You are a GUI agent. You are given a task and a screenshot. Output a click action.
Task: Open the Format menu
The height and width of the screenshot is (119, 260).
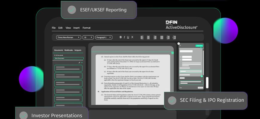(87, 28)
